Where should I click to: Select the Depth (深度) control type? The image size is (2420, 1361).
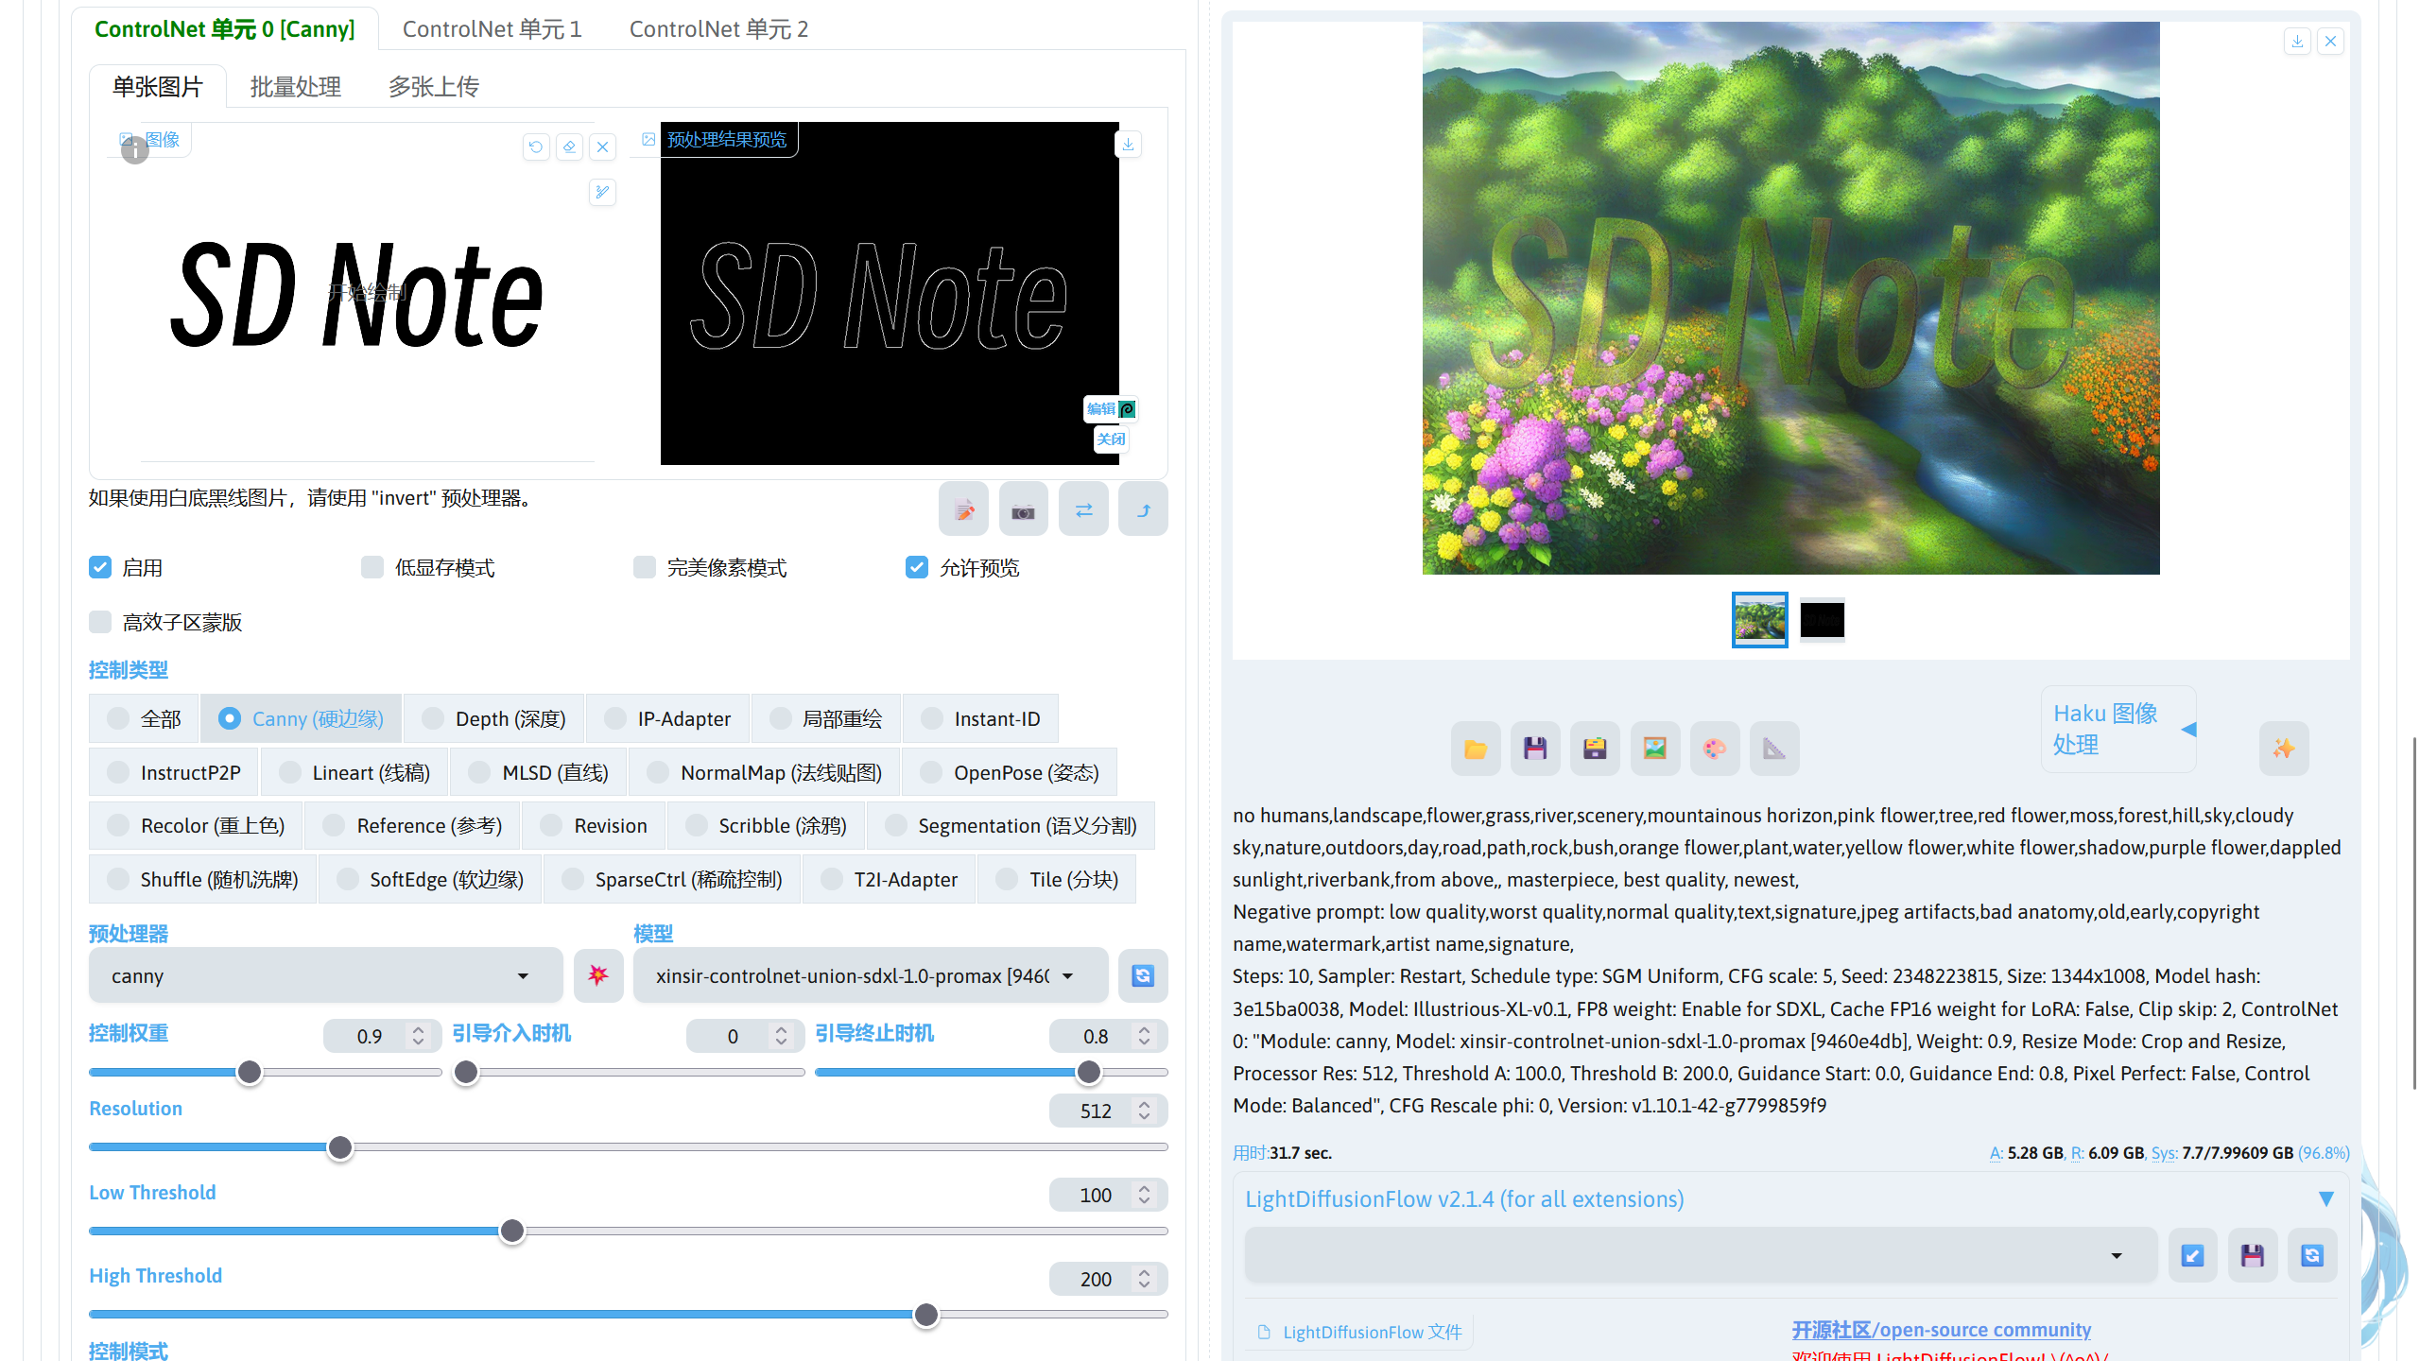493,719
